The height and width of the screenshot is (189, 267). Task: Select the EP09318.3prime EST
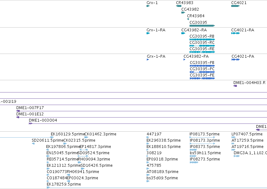(148, 162)
